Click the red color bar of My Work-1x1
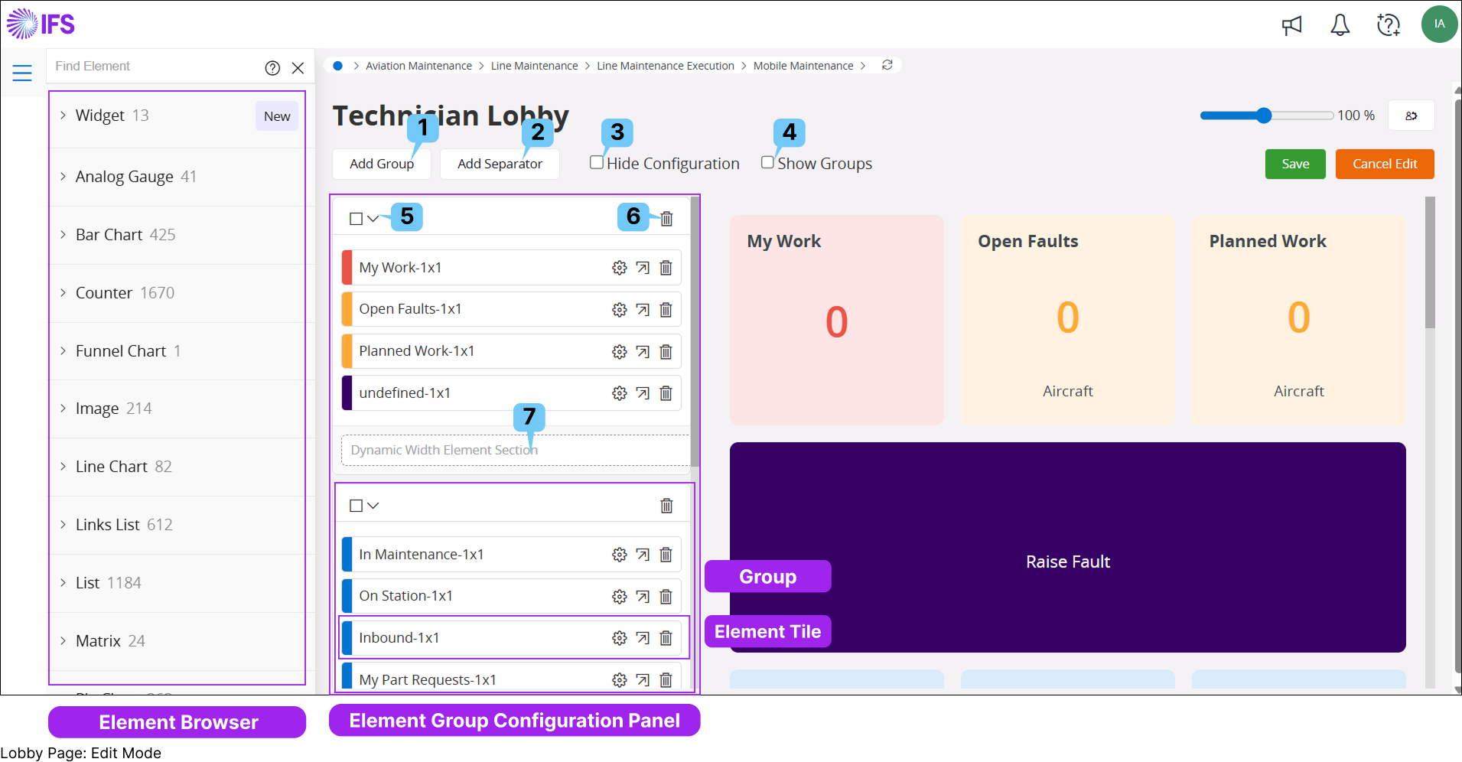 (347, 268)
